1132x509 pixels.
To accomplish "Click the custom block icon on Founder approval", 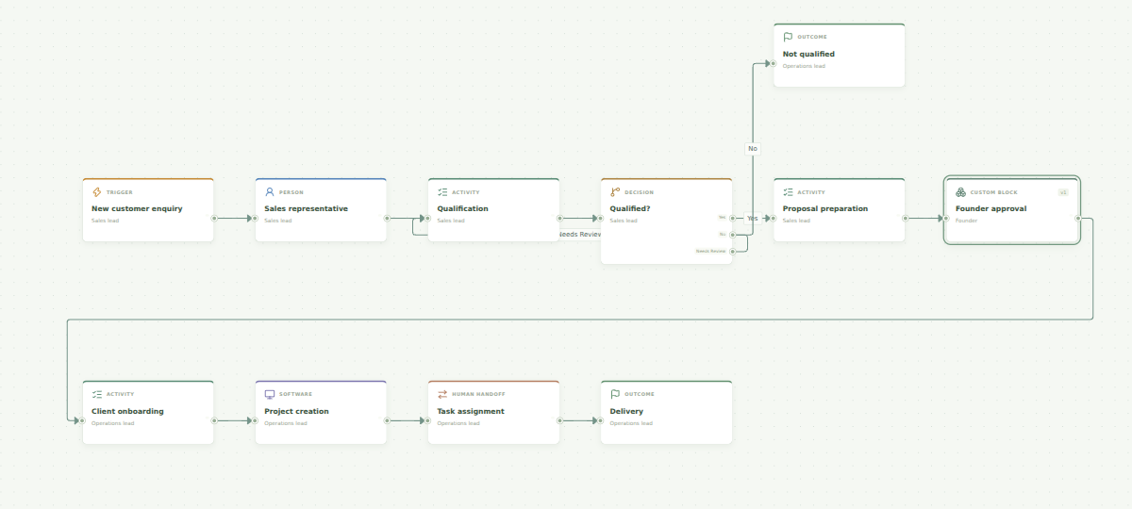I will pos(960,192).
